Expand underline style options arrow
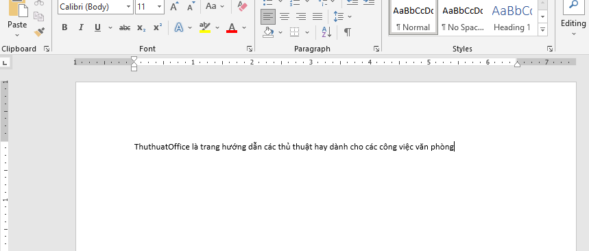This screenshot has width=589, height=251. (110, 27)
